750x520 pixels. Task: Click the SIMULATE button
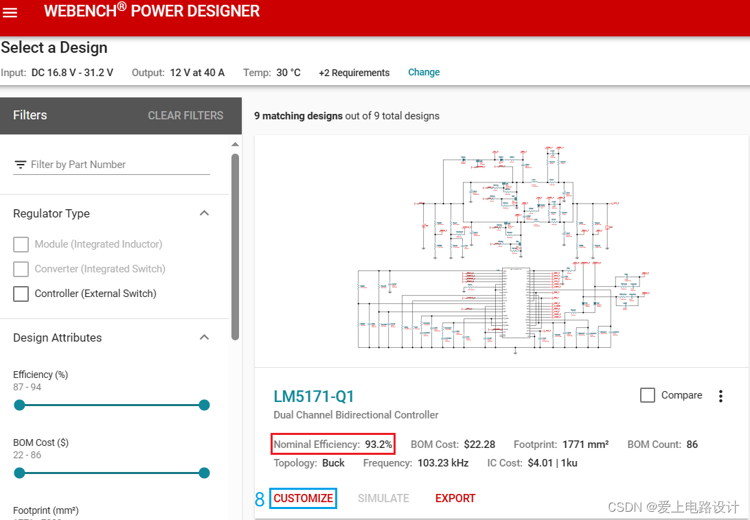tap(383, 498)
